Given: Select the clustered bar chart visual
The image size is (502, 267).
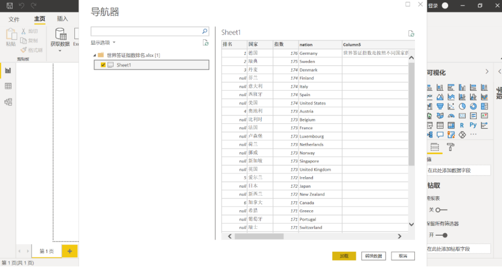Looking at the screenshot, I should tap(451, 88).
